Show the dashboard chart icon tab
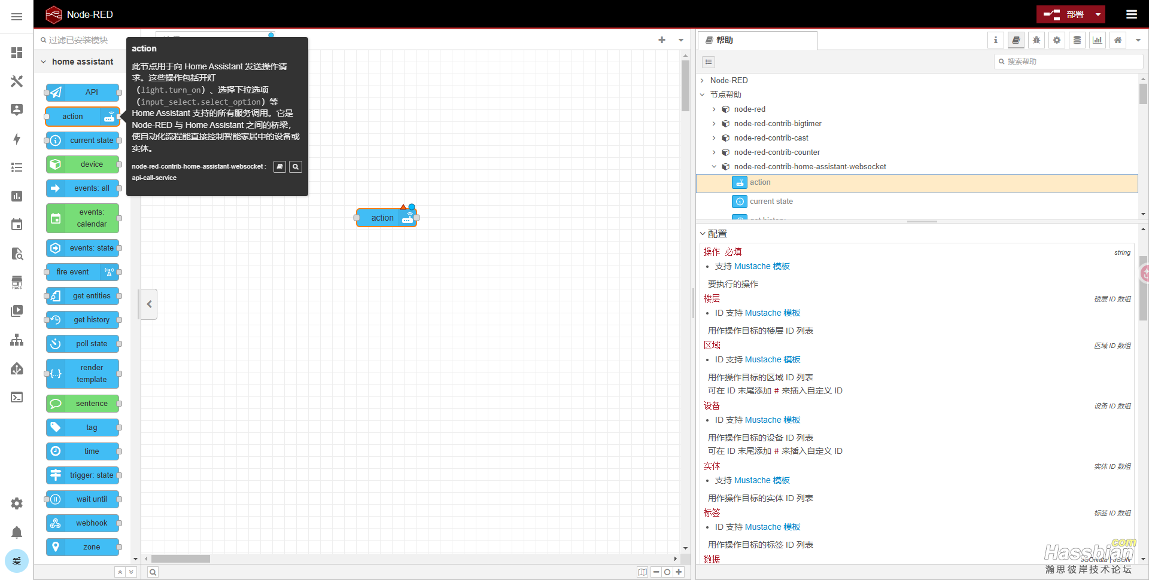Image resolution: width=1149 pixels, height=580 pixels. click(1098, 40)
